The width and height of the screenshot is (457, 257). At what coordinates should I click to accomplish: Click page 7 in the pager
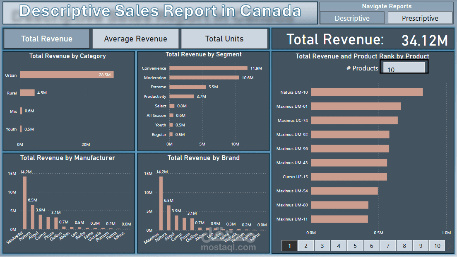388,245
